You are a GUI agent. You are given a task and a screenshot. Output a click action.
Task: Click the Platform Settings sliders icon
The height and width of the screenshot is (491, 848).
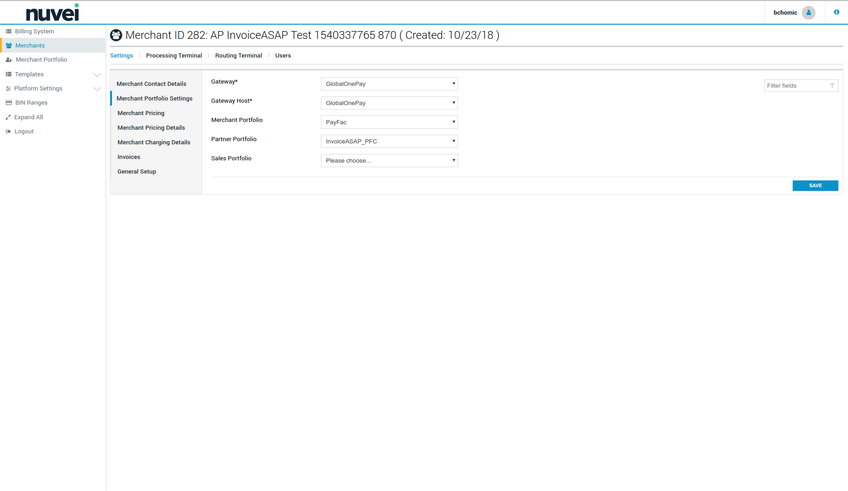click(8, 89)
